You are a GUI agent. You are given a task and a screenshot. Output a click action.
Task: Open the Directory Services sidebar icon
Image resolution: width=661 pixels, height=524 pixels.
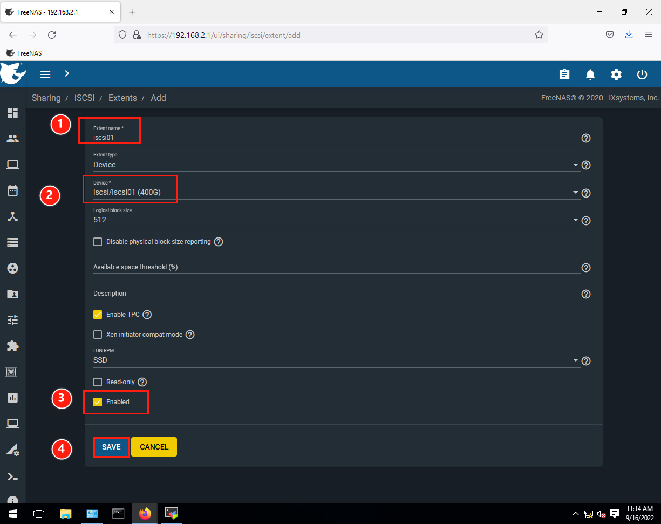[12, 268]
